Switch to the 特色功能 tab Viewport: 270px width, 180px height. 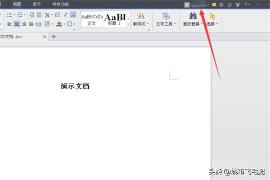click(x=61, y=4)
